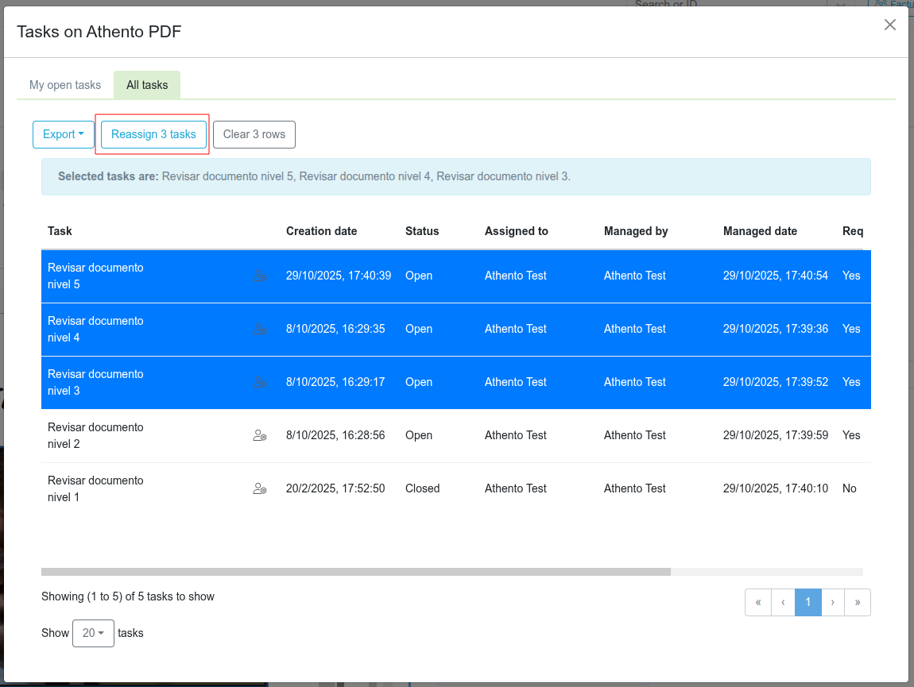Open the Export dropdown

click(x=63, y=134)
